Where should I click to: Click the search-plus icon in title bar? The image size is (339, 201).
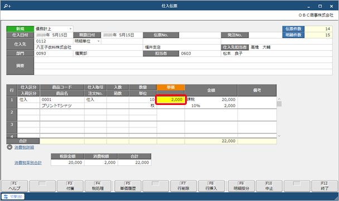coord(7,6)
